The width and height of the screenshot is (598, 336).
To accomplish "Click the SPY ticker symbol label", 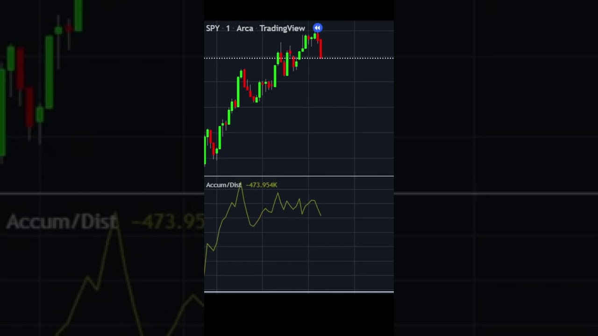I will point(213,28).
